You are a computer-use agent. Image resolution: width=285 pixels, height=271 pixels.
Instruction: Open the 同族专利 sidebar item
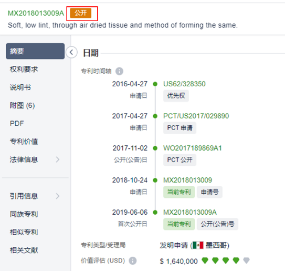click(24, 214)
